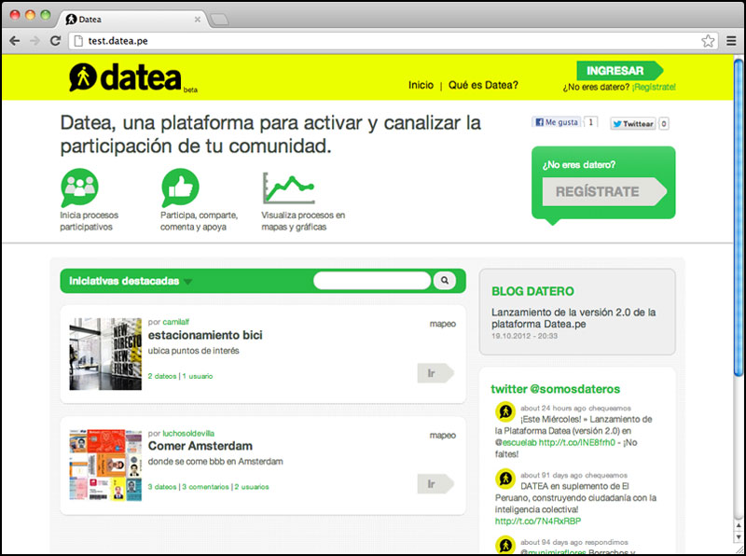Click the page vertical scrollbar thumb
The width and height of the screenshot is (746, 556).
coord(739,218)
